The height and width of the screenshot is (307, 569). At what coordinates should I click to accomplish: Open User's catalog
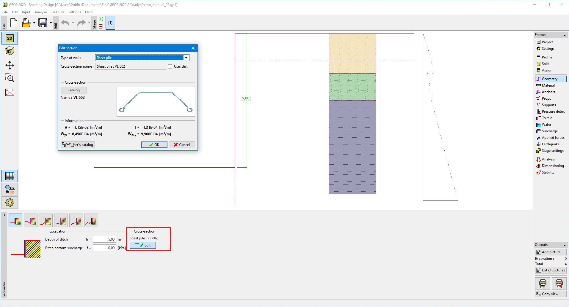pyautogui.click(x=78, y=145)
